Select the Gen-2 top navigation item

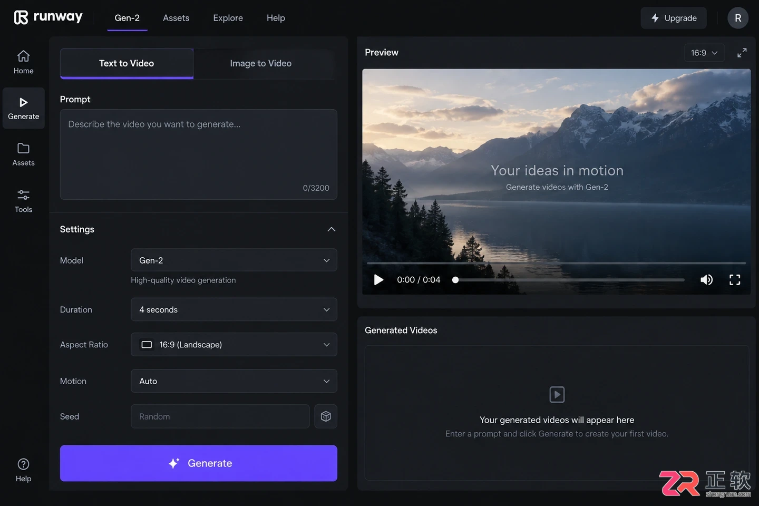pos(127,18)
